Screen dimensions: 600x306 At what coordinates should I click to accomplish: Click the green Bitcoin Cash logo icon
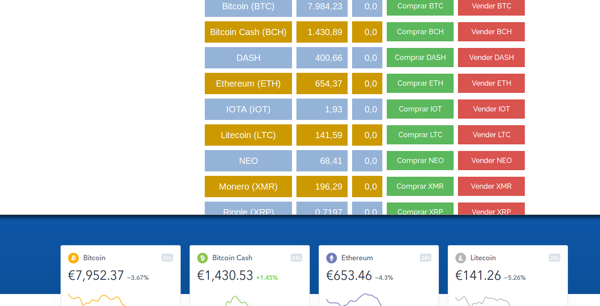203,258
